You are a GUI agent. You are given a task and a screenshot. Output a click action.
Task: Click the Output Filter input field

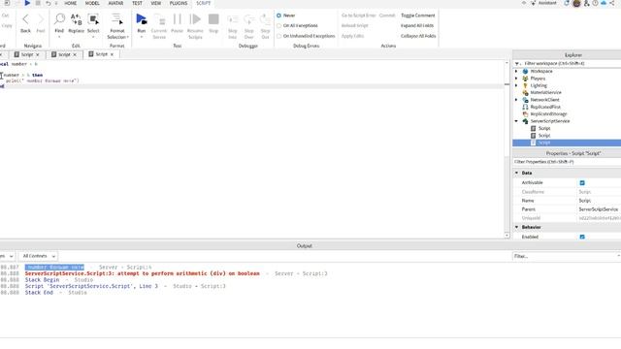[566, 256]
